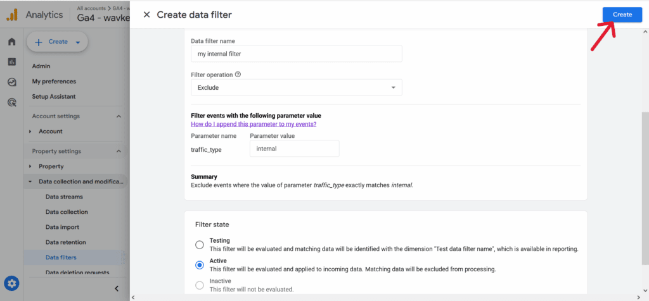Open the Create dropdown in sidebar

[x=57, y=42]
